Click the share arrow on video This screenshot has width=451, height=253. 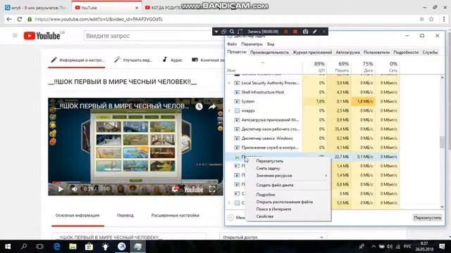point(212,107)
